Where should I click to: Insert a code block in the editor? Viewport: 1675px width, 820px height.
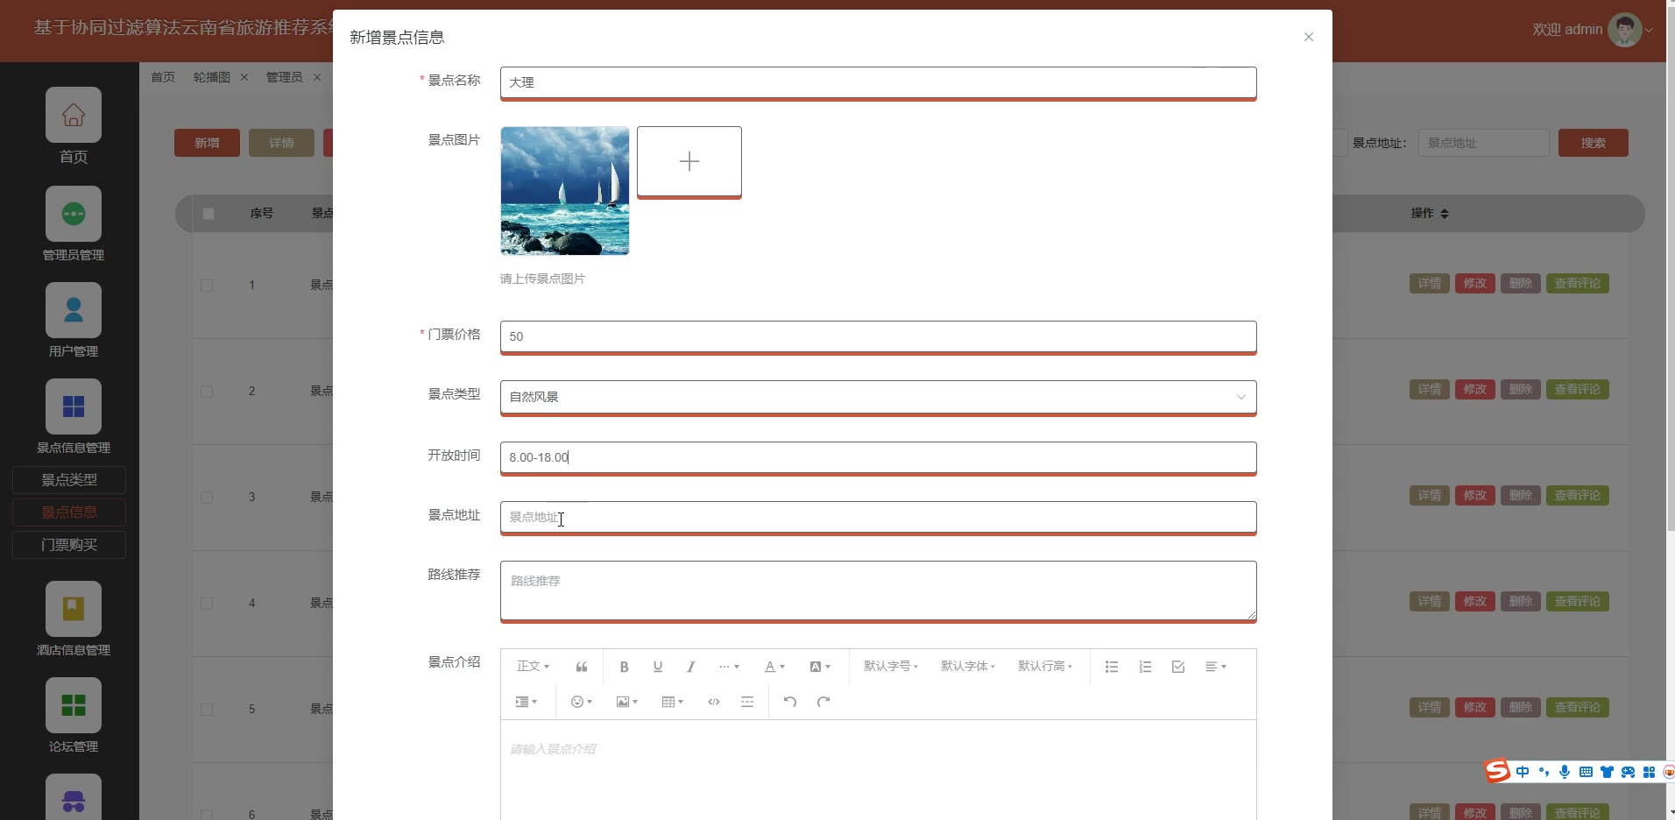714,702
